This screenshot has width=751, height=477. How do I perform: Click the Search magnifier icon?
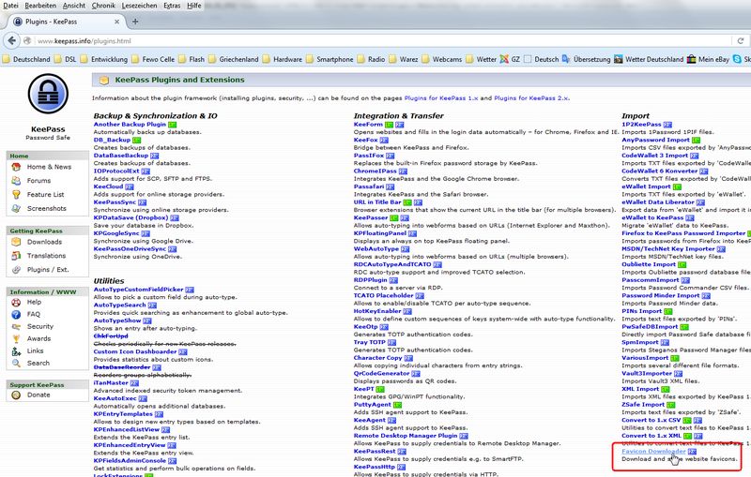(16, 364)
